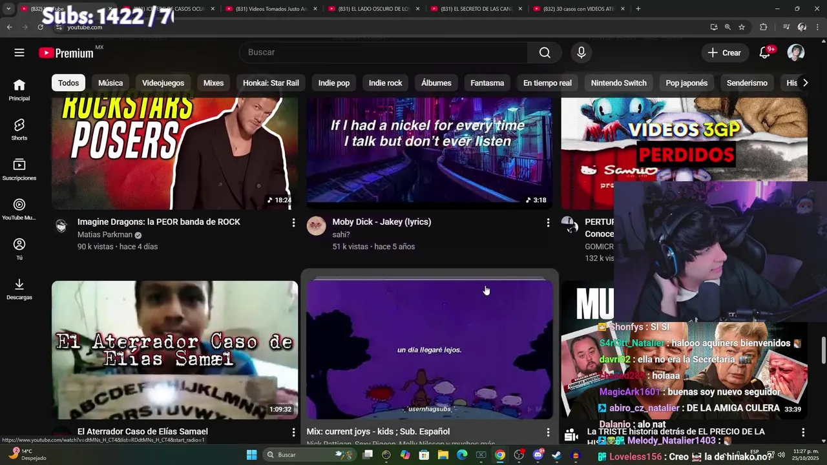The image size is (827, 465).
Task: Play the Elías Samael Ouija thumbnail
Action: pyautogui.click(x=174, y=350)
